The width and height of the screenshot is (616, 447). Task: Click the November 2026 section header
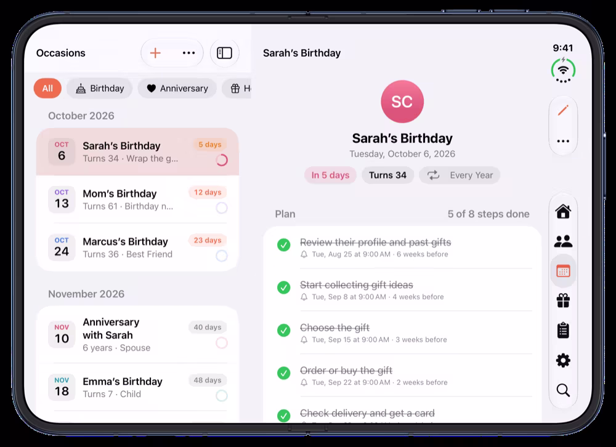tap(86, 294)
